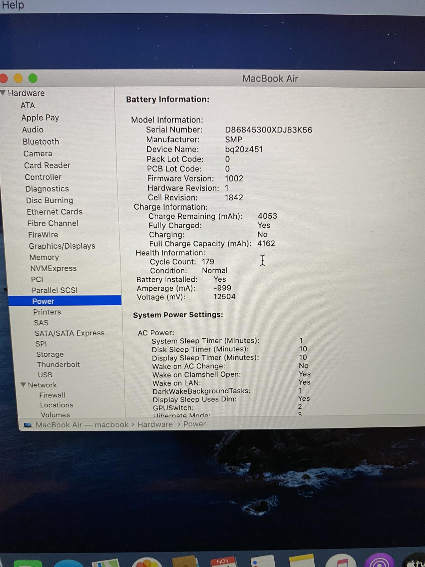
Task: Click the green zoom window button
Action: [33, 79]
